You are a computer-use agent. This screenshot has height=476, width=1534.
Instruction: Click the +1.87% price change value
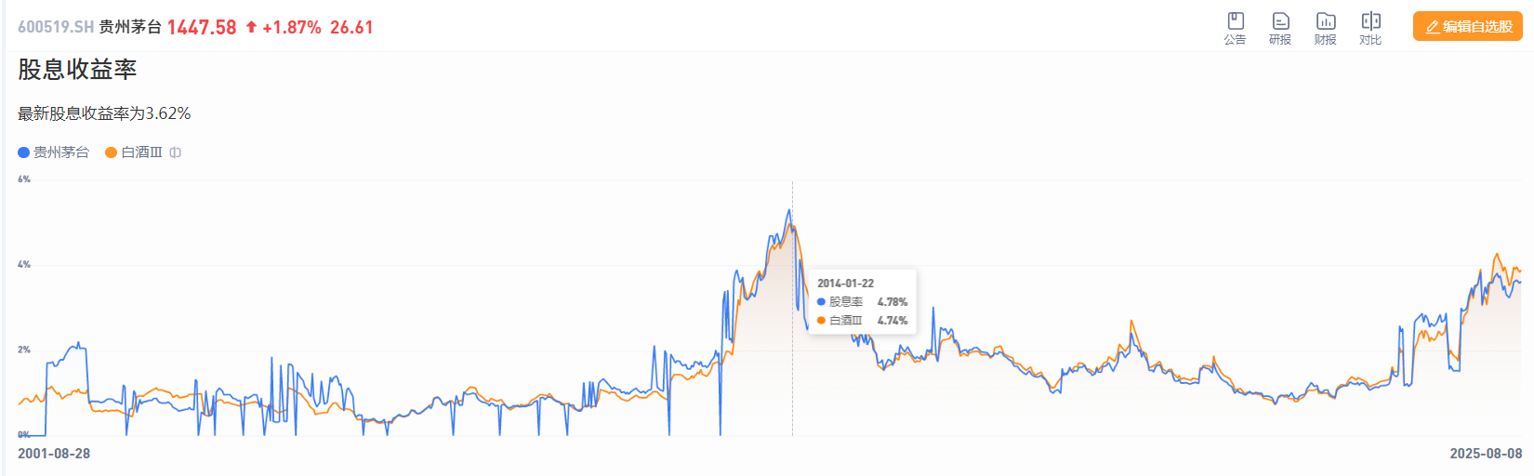tap(292, 27)
